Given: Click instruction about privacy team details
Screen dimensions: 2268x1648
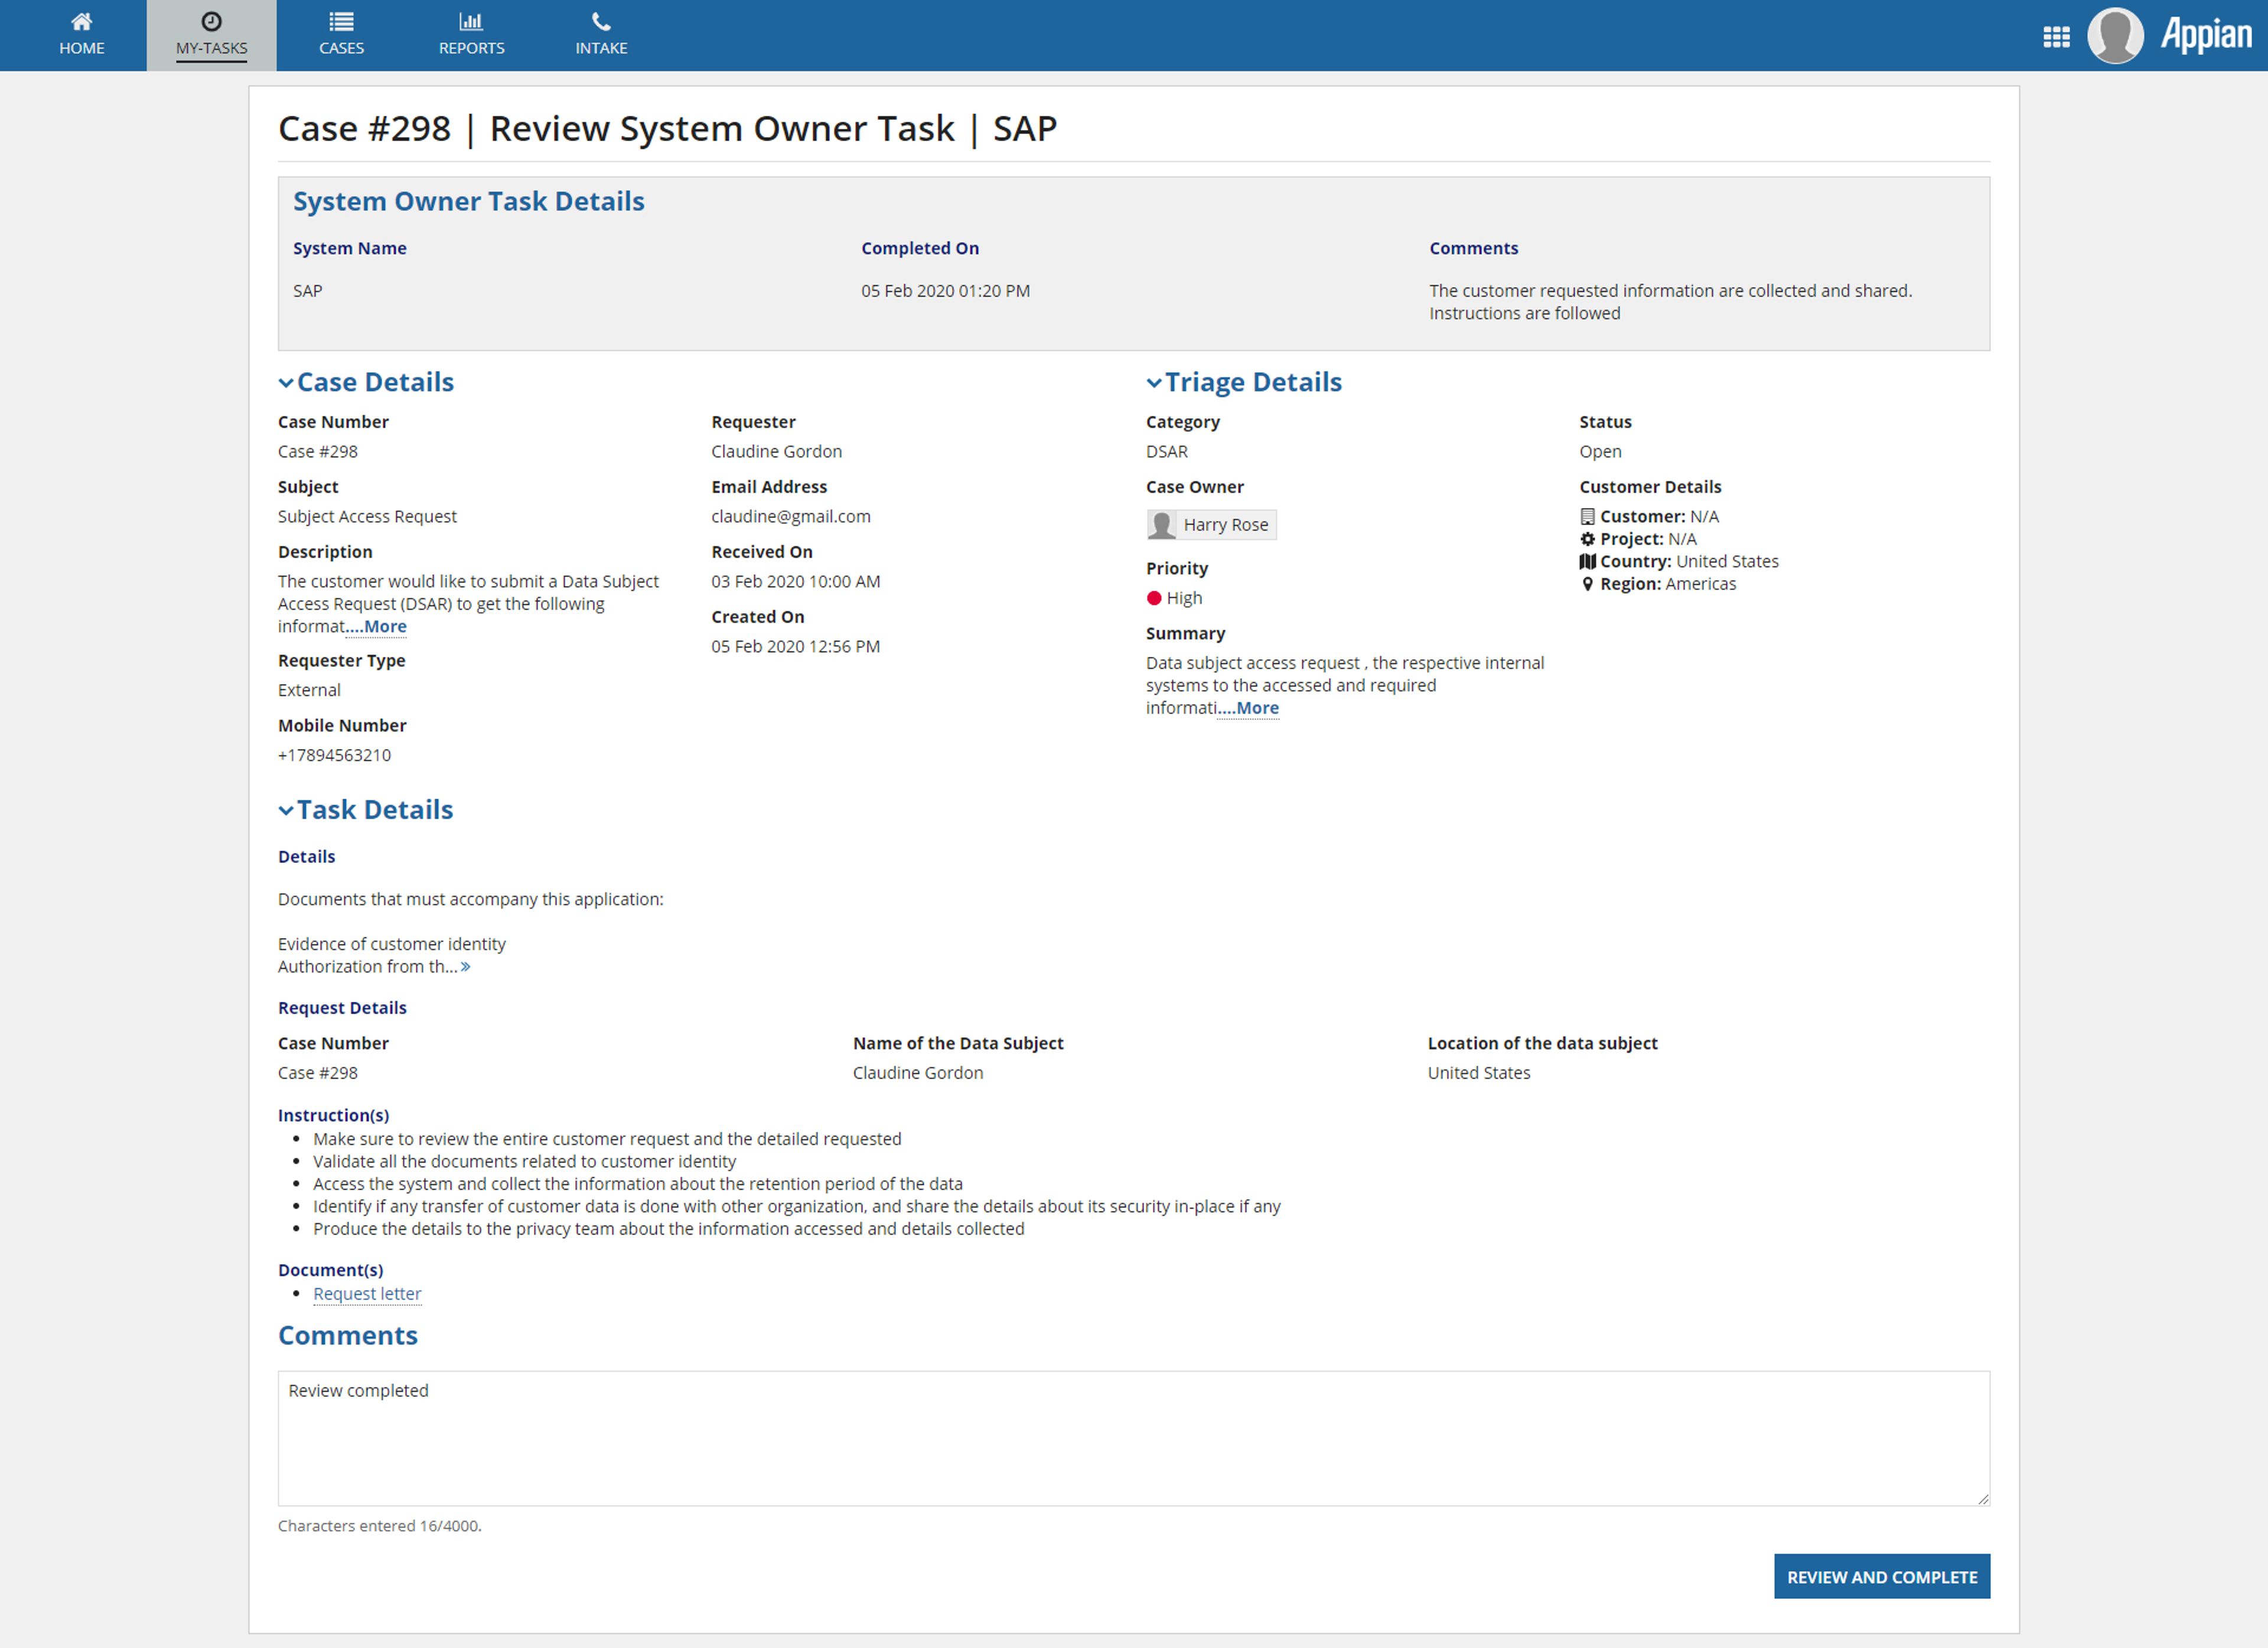Looking at the screenshot, I should (x=668, y=1229).
